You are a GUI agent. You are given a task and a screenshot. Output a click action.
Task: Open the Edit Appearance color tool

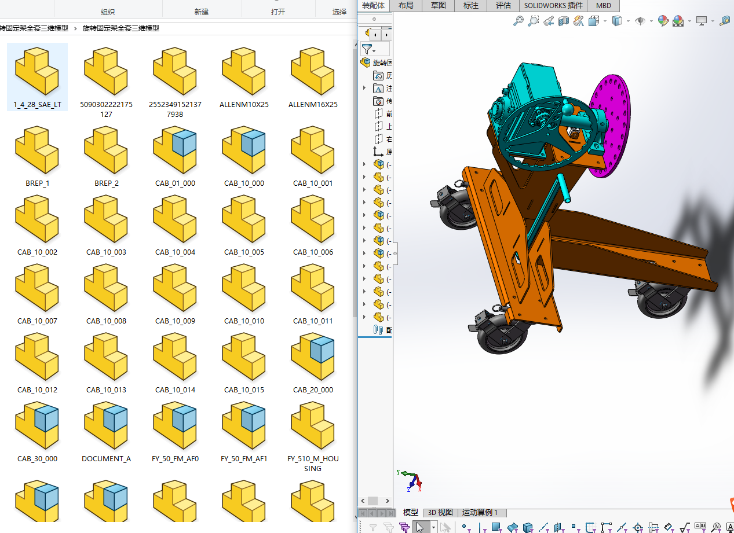[x=663, y=21]
